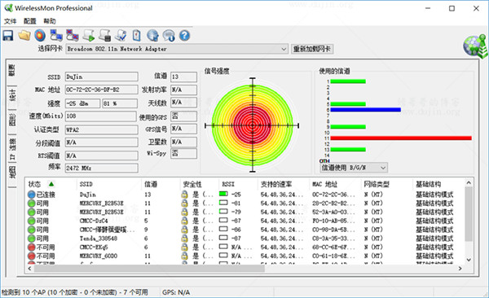Image resolution: width=489 pixels, height=298 pixels.
Task: Click the globe toolbar icon
Action: pos(153,36)
